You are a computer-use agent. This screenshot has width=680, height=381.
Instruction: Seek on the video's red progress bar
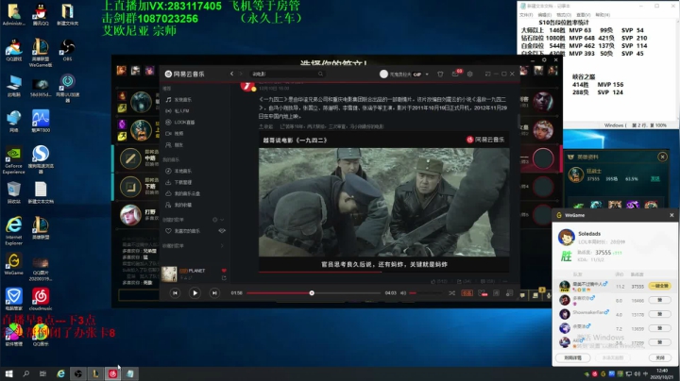[383, 272]
